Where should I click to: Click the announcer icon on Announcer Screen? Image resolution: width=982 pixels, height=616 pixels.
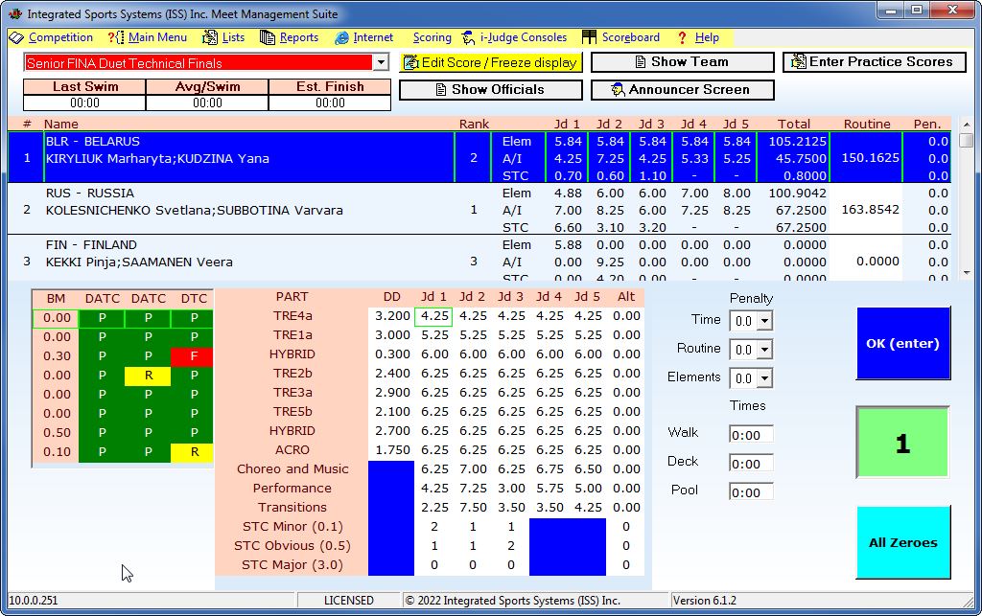[619, 89]
